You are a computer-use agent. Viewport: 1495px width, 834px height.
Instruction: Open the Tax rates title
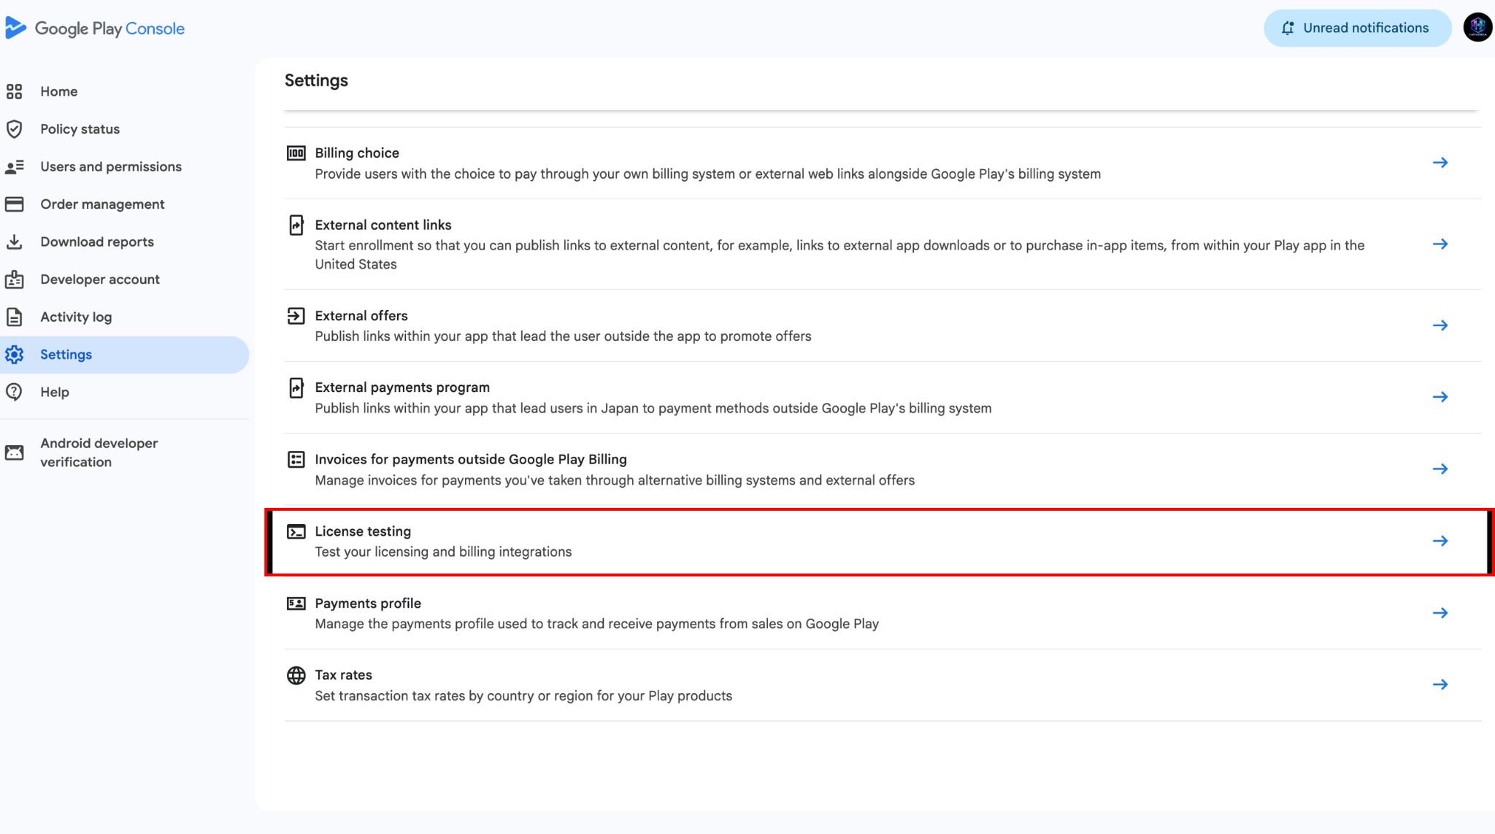pyautogui.click(x=343, y=675)
